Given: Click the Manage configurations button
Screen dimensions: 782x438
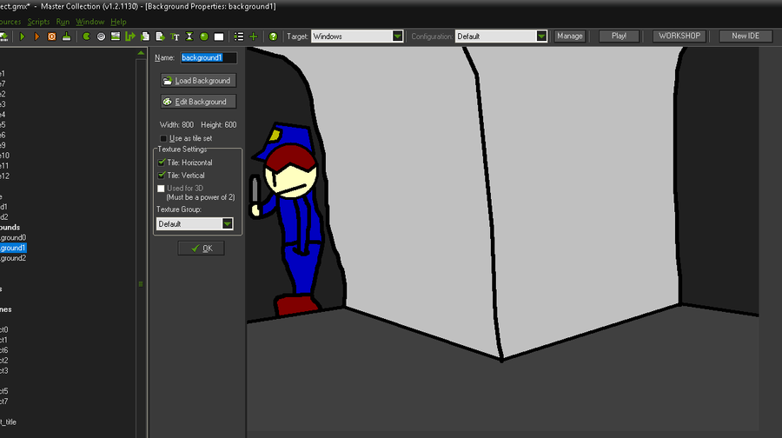Looking at the screenshot, I should click(569, 36).
